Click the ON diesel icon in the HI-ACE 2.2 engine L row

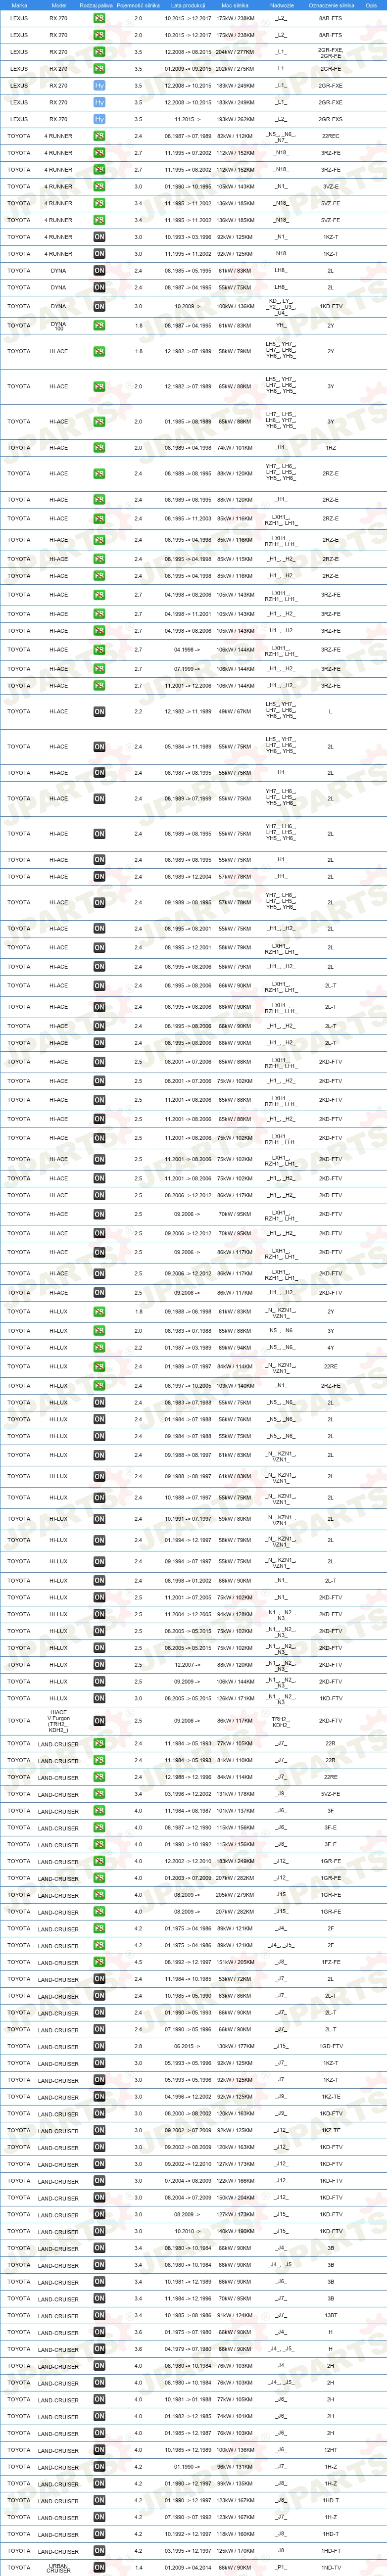[x=99, y=712]
